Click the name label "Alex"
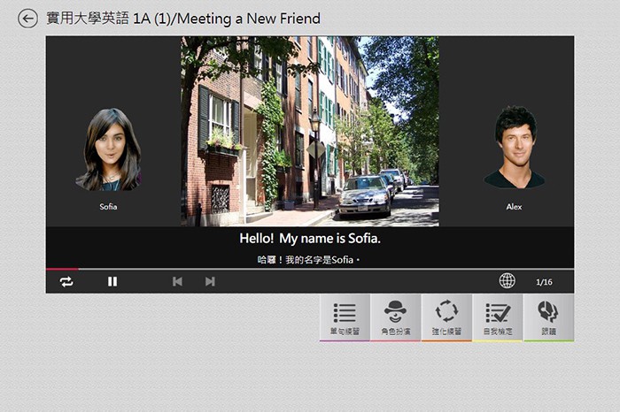The width and height of the screenshot is (620, 412). pos(514,207)
